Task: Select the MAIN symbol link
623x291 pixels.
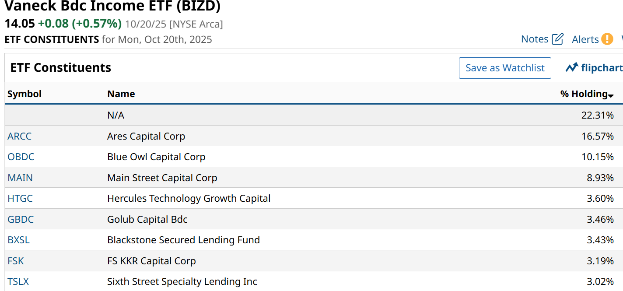Action: click(x=20, y=178)
